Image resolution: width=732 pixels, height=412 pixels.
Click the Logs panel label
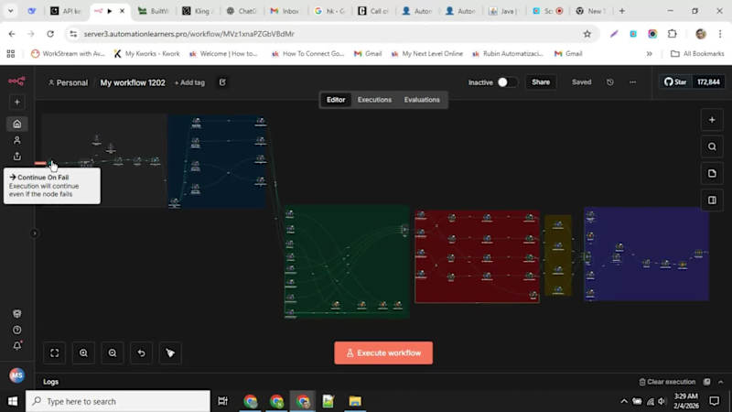point(51,382)
